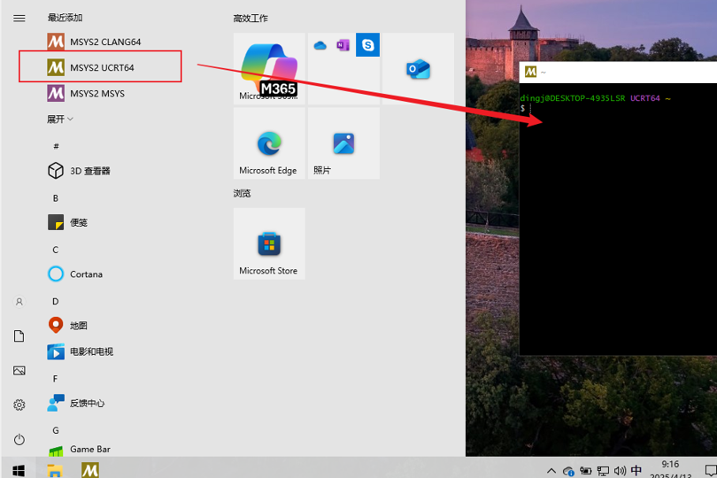Click the Outlook tile

click(417, 69)
